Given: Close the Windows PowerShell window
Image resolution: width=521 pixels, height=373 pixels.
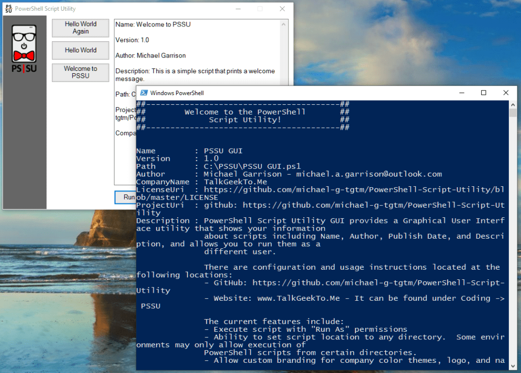Looking at the screenshot, I should pyautogui.click(x=506, y=93).
